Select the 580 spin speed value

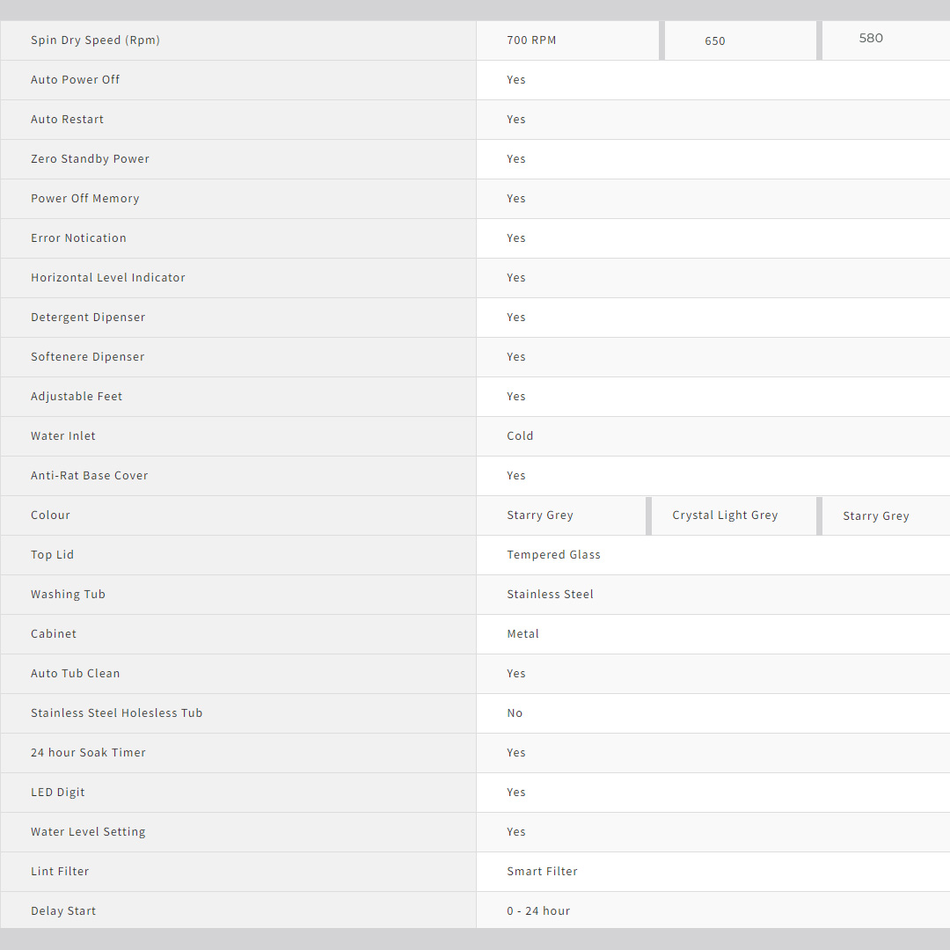[871, 38]
